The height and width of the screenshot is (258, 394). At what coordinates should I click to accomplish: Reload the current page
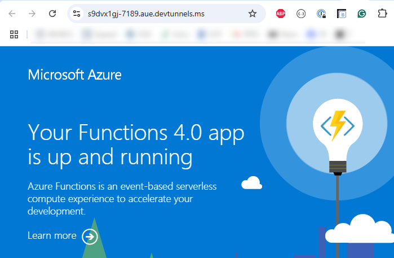pos(52,14)
